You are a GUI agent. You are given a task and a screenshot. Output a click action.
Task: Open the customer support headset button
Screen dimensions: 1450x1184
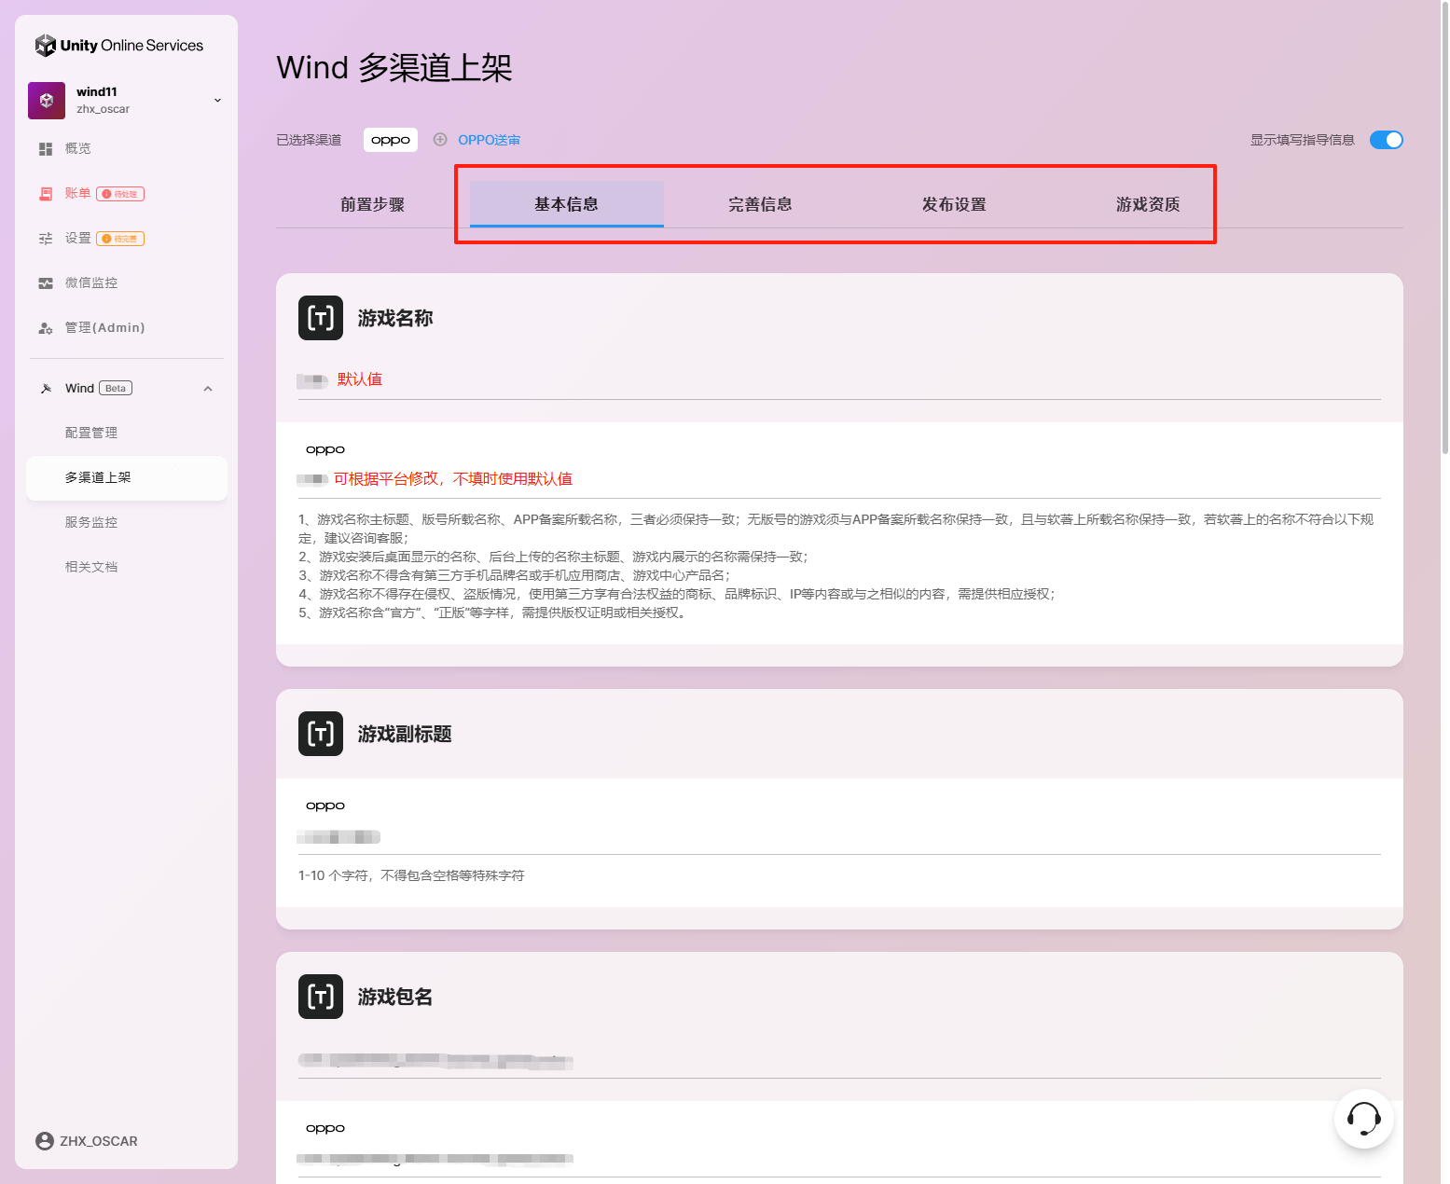click(1363, 1119)
